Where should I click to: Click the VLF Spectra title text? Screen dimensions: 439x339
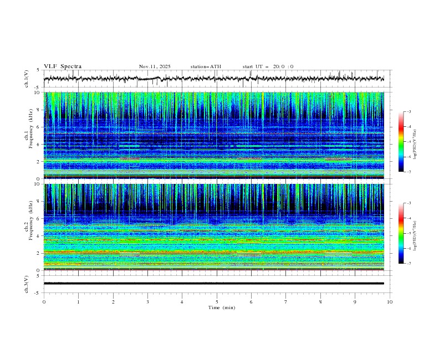[x=63, y=66]
